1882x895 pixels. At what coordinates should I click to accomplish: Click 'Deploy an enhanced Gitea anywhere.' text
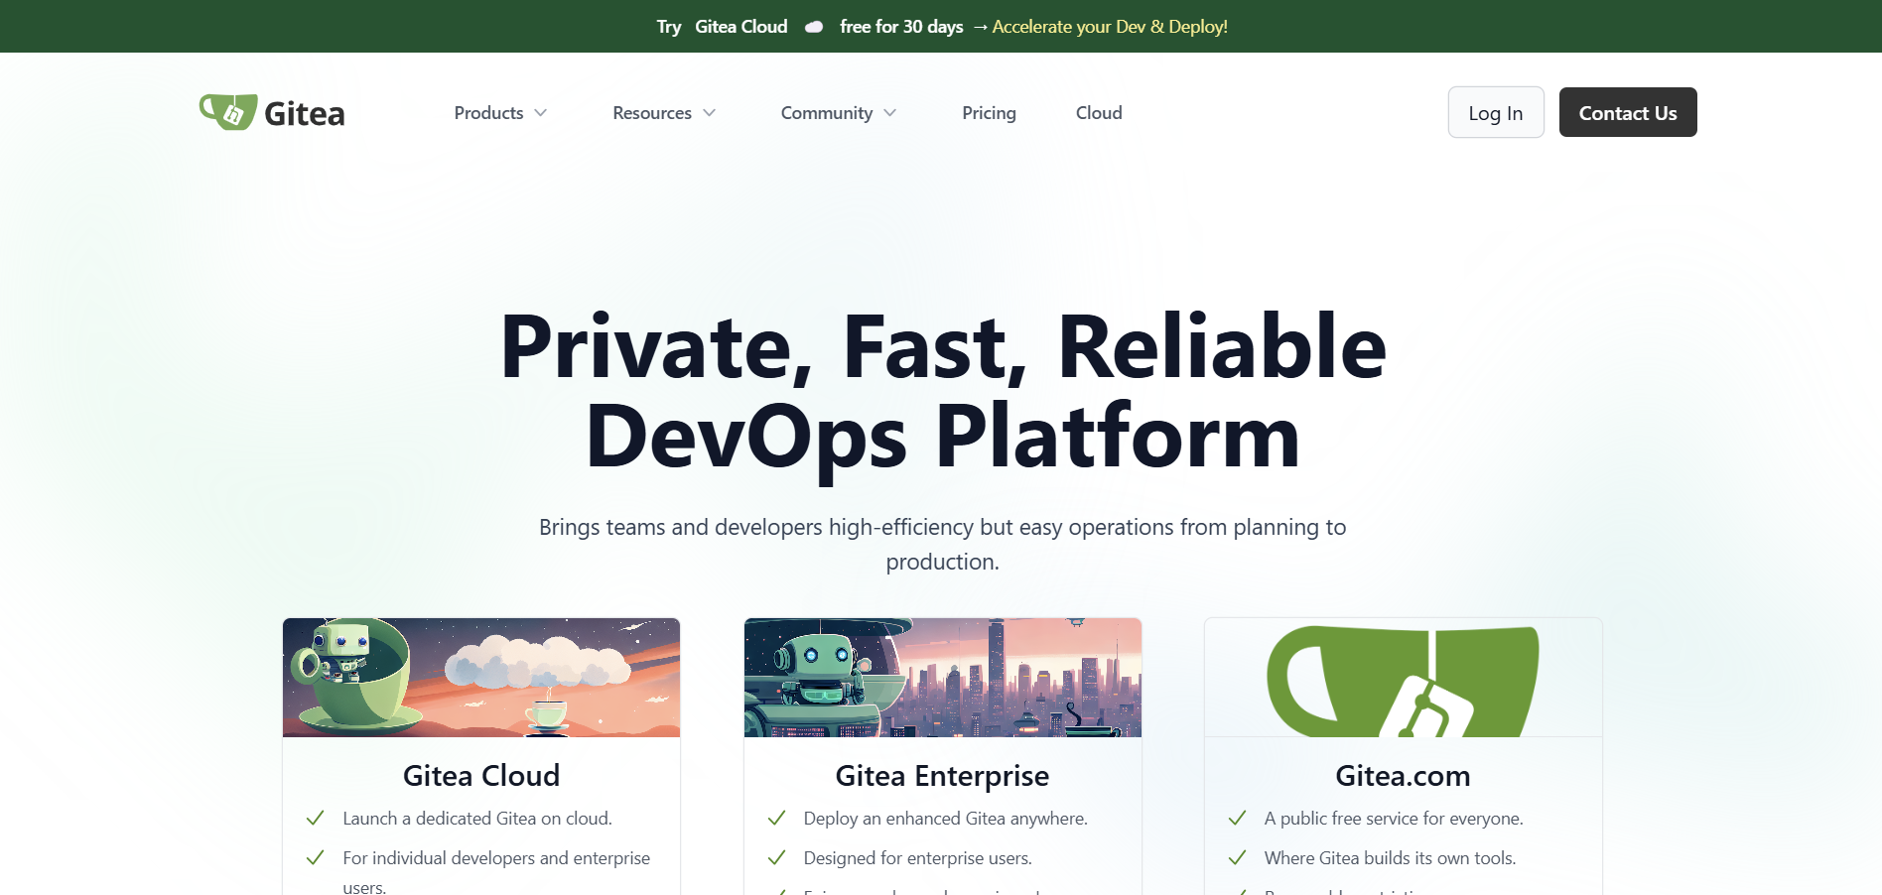pyautogui.click(x=946, y=819)
